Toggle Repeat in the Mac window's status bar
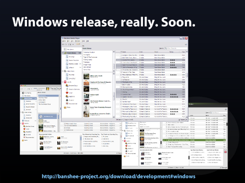Screen dimensions: 245x183 [x=119, y=153]
